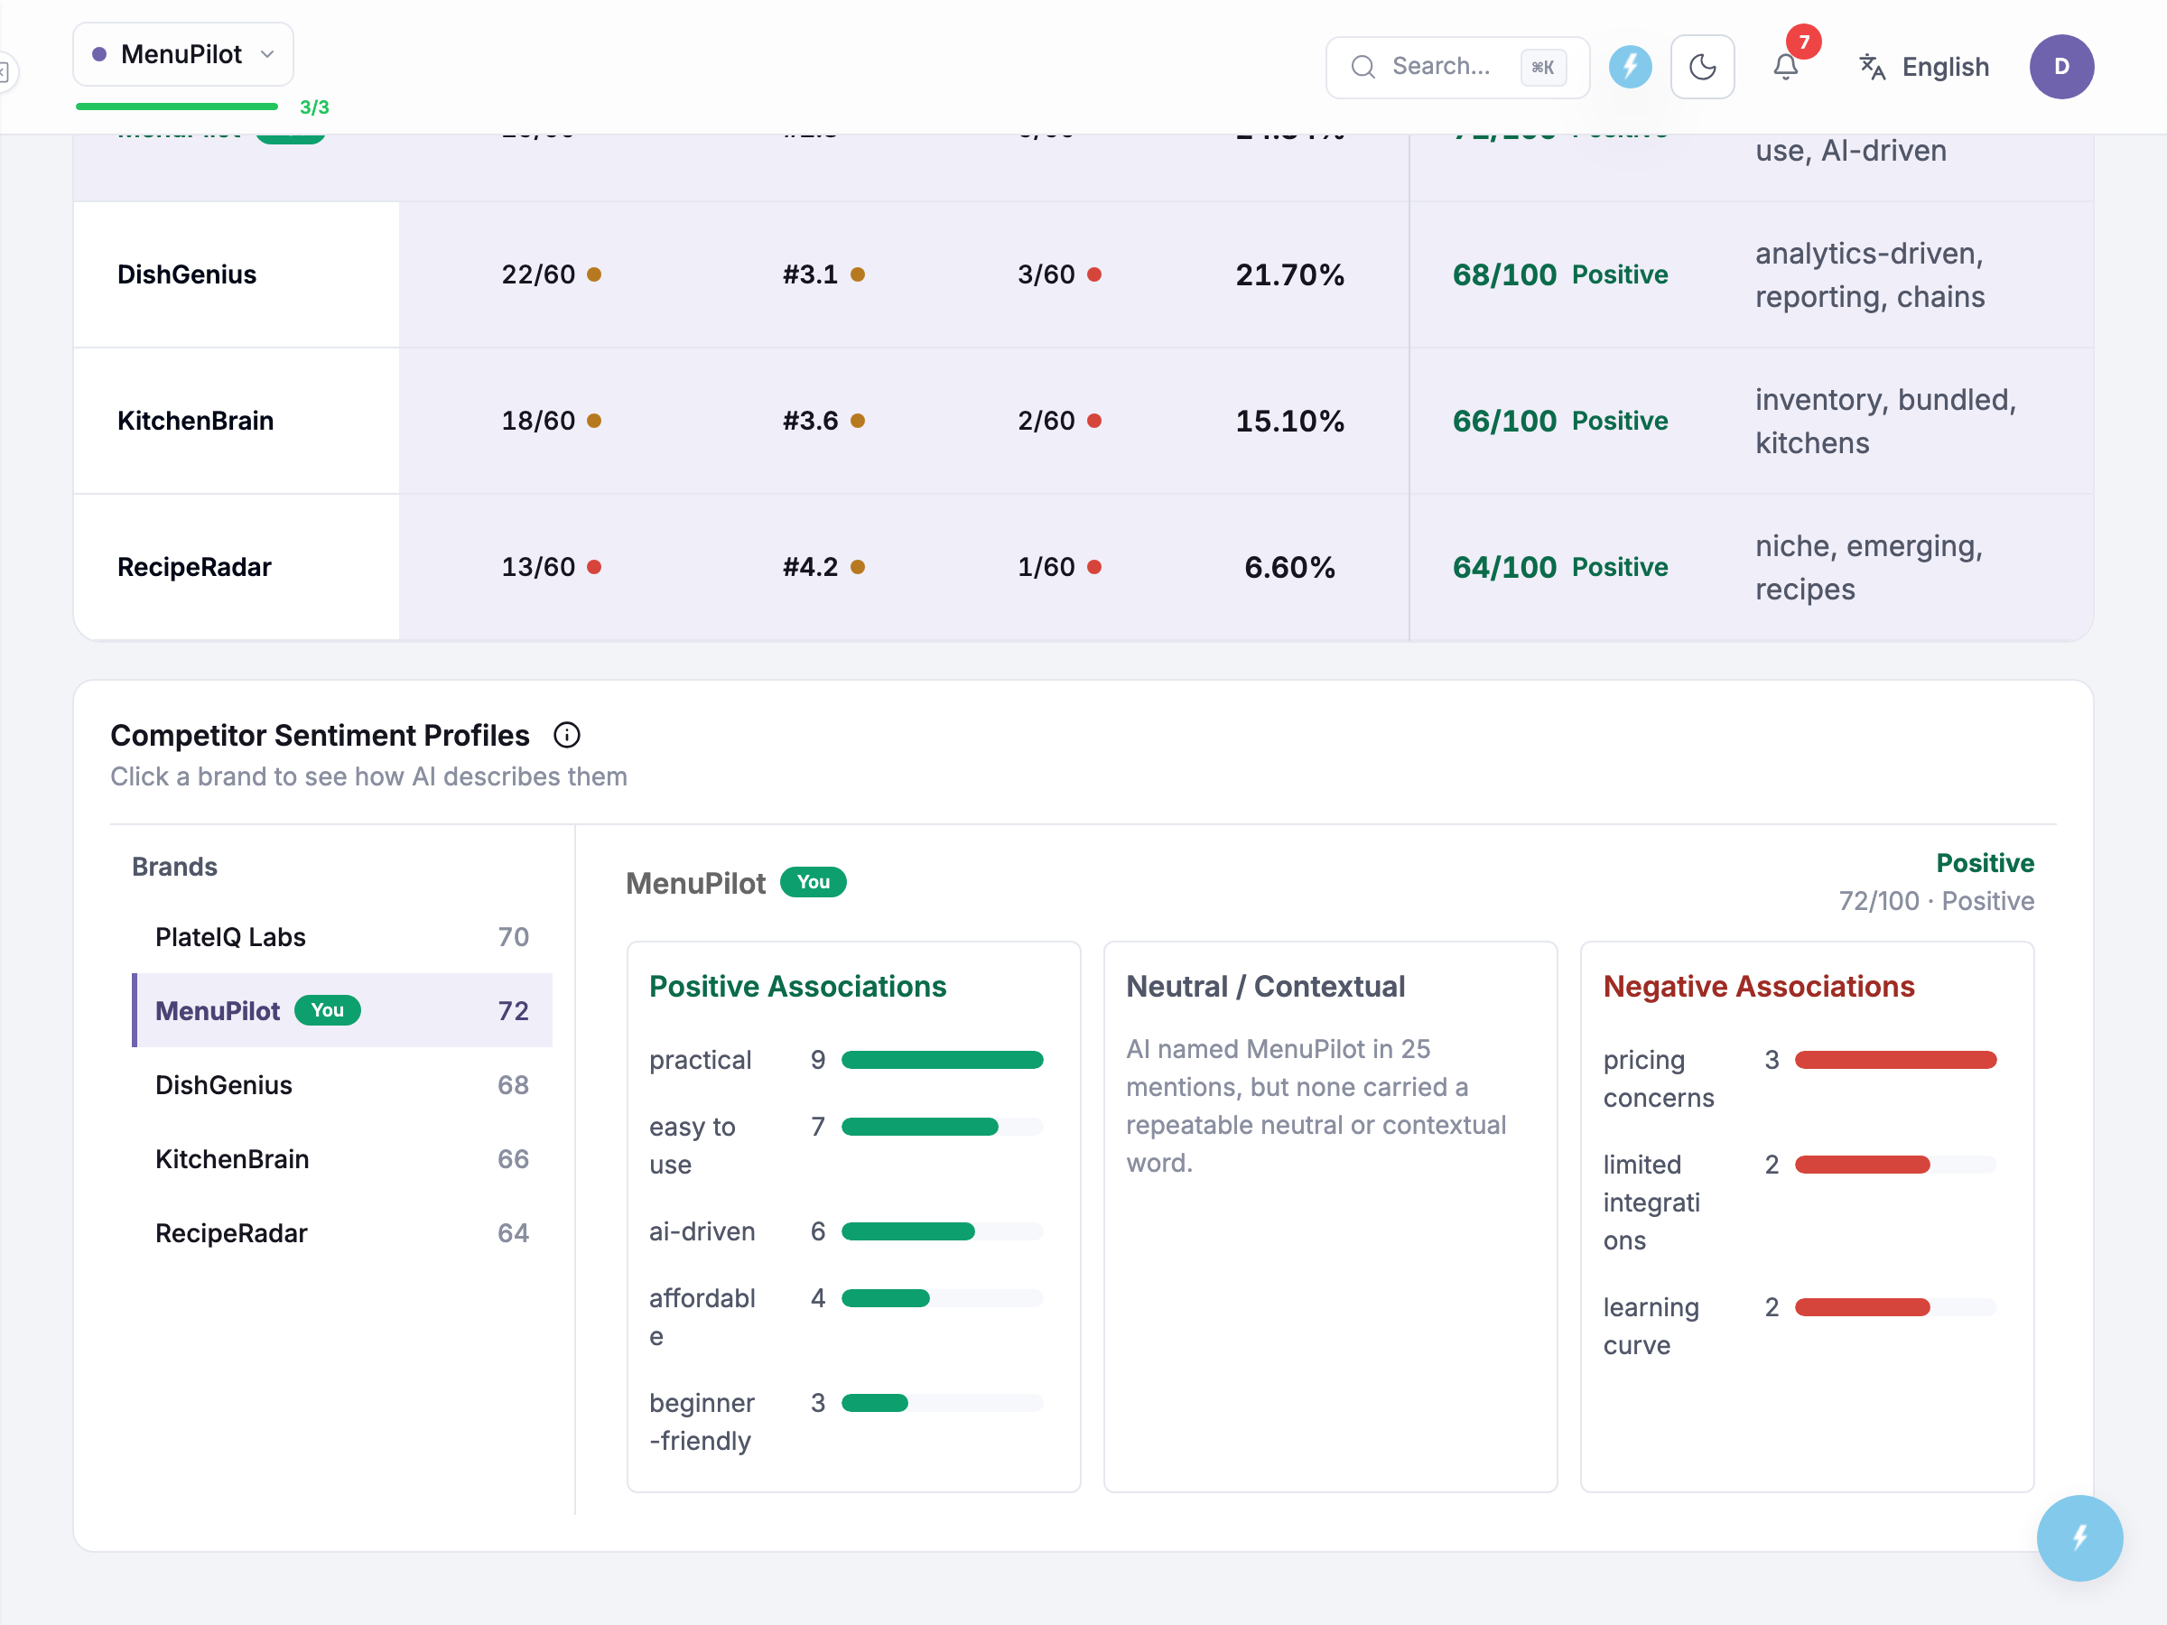The image size is (2167, 1625).
Task: Click the 15.10% share cell
Action: click(x=1289, y=420)
